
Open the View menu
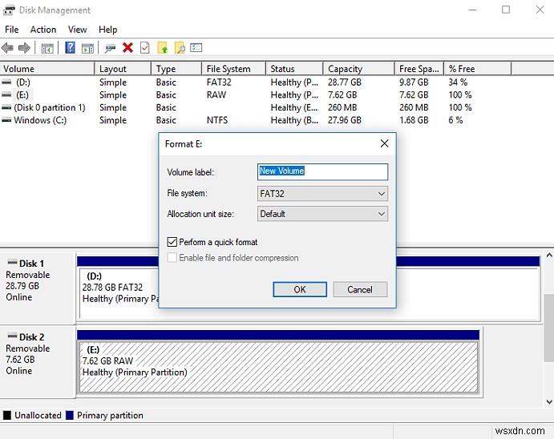pos(78,30)
